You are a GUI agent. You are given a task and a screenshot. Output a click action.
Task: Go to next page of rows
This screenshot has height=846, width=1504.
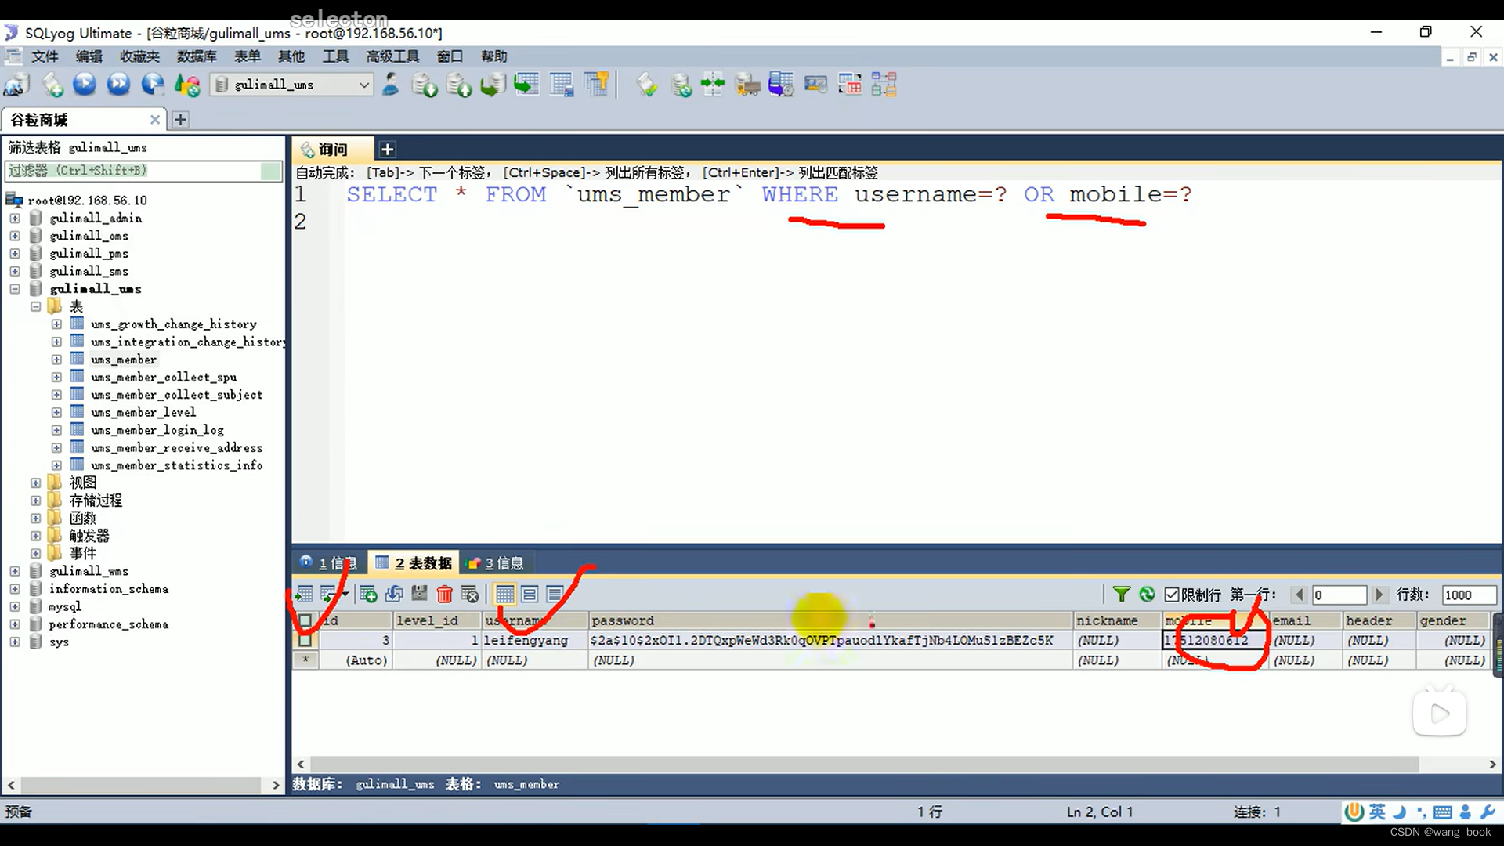[1379, 595]
